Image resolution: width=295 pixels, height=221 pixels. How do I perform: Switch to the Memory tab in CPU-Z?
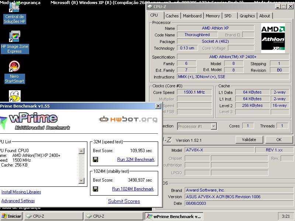tap(213, 16)
